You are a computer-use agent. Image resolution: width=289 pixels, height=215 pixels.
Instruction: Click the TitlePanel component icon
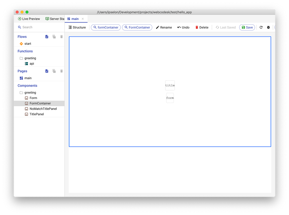tap(27, 114)
